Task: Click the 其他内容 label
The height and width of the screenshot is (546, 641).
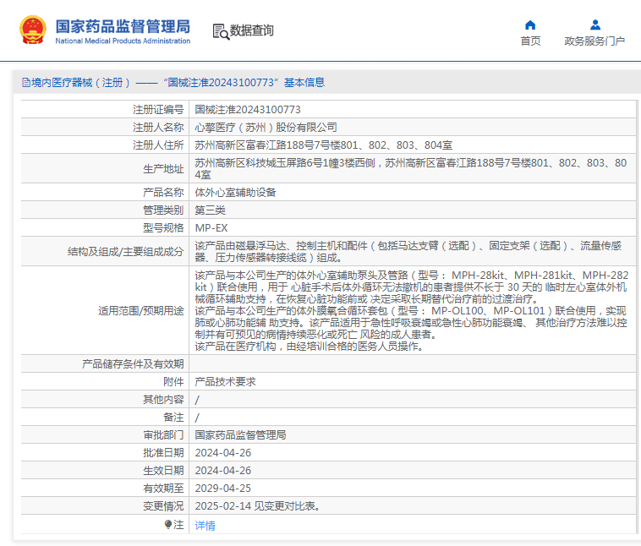Action: tap(163, 399)
